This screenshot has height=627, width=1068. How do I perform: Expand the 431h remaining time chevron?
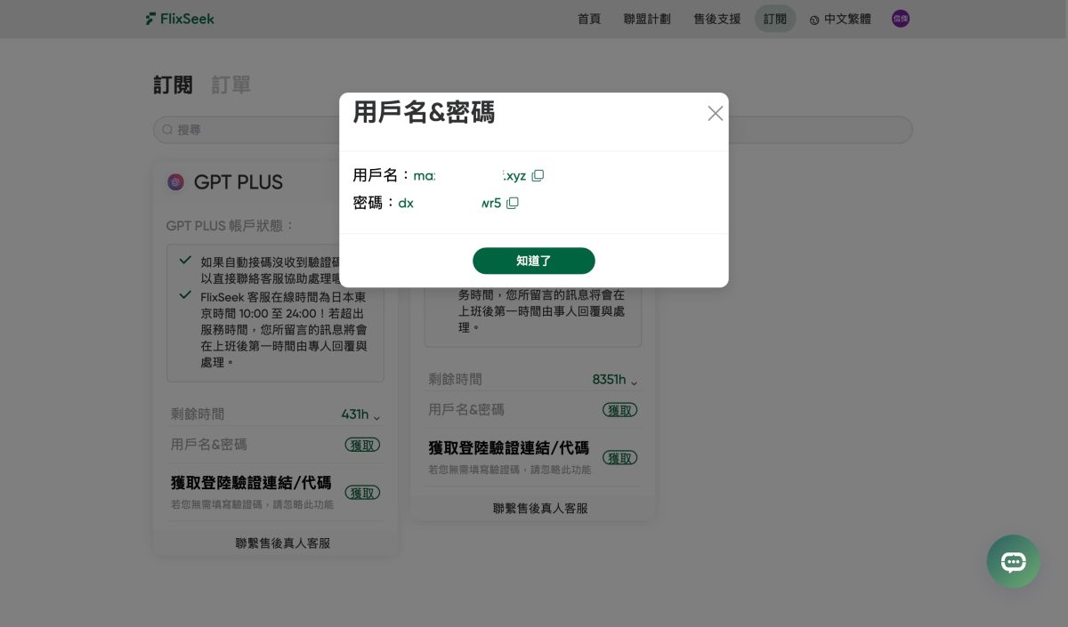(x=376, y=416)
